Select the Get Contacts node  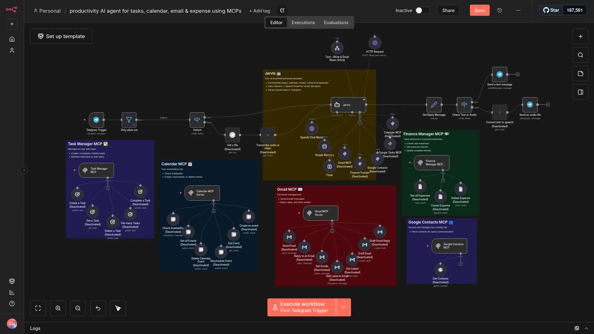(440, 270)
